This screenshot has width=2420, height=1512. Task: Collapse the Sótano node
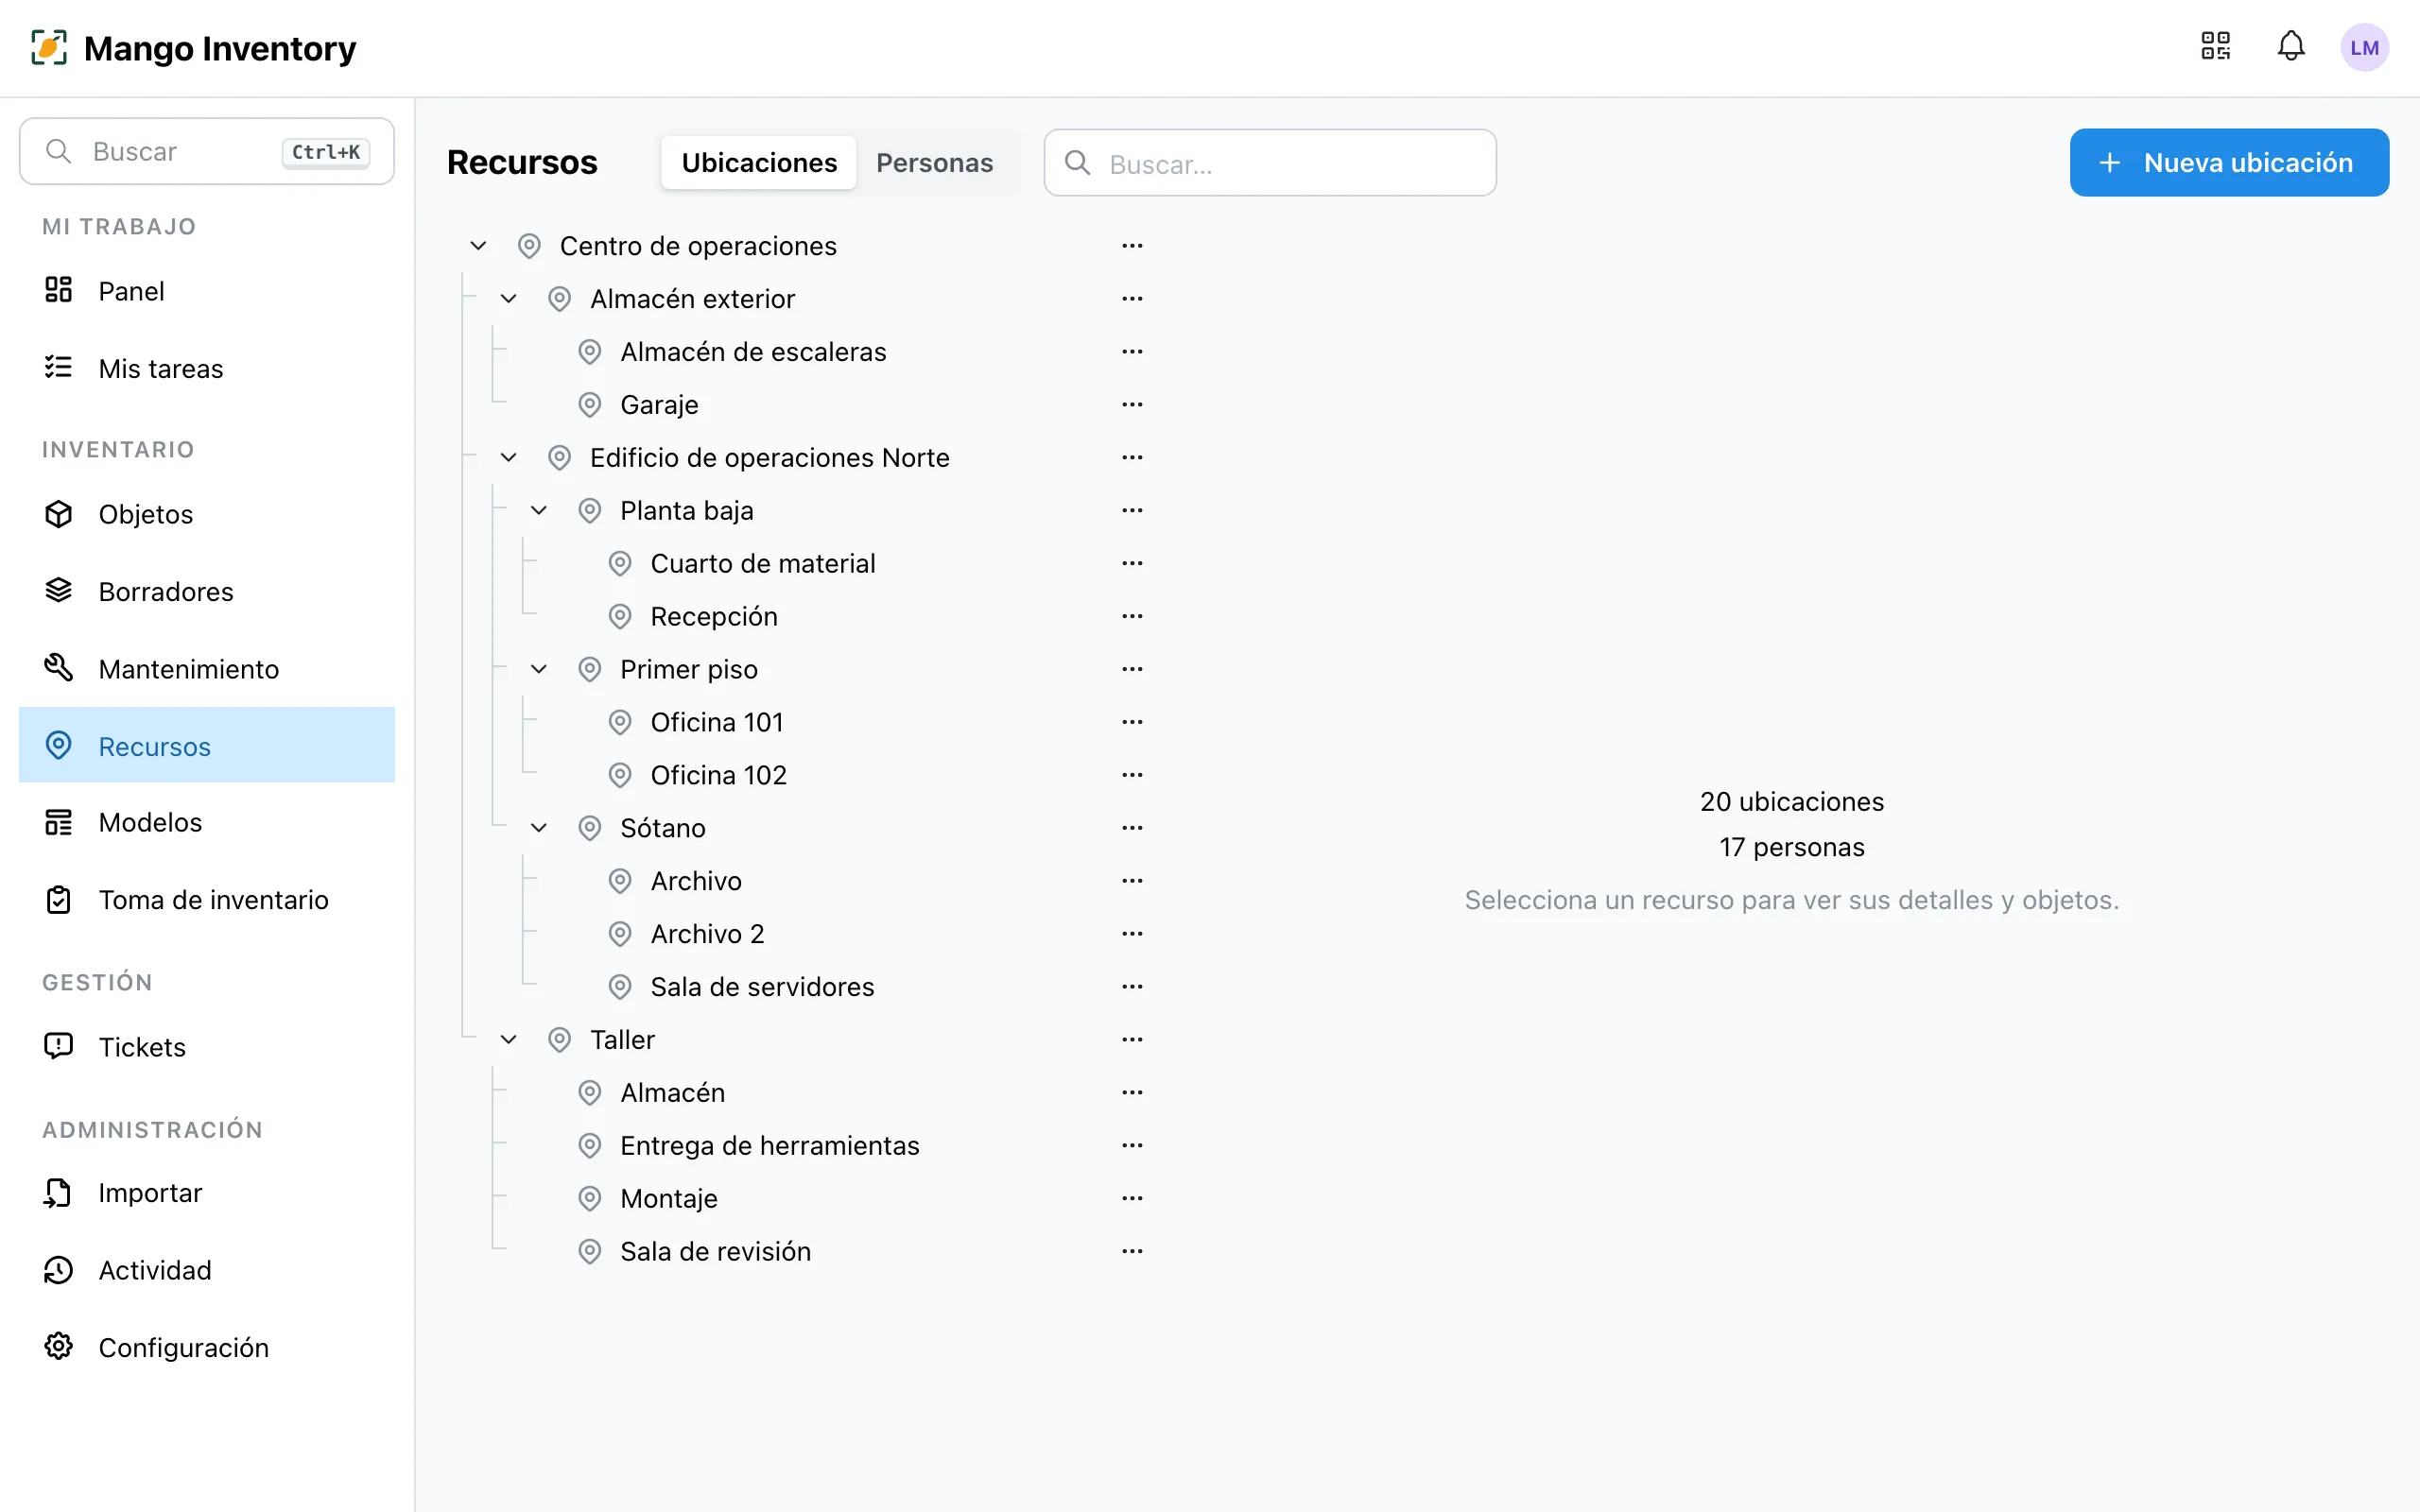tap(538, 828)
